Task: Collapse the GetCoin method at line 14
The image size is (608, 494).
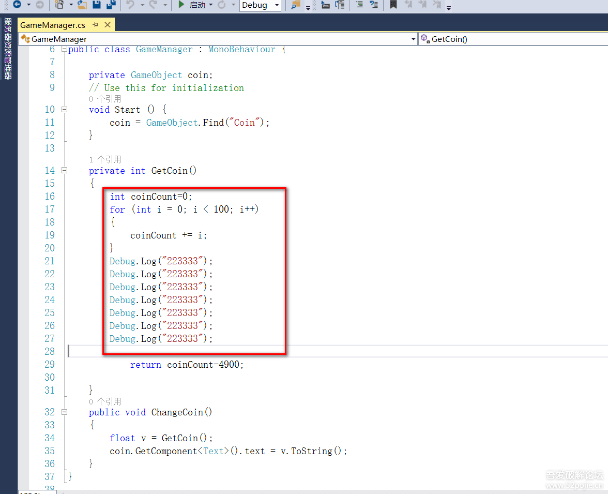Action: click(64, 170)
